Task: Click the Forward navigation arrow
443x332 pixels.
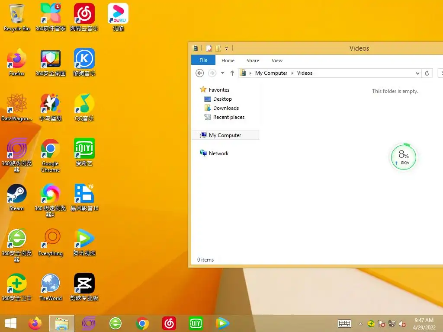Action: pos(212,73)
